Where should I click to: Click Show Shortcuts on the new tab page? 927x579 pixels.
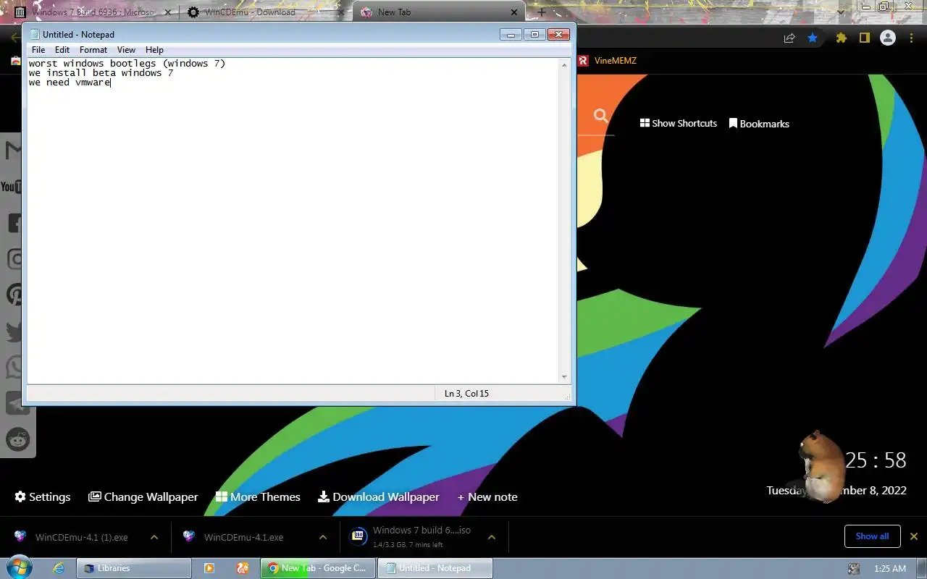click(x=679, y=123)
